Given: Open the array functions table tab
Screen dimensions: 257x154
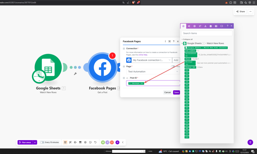Looking at the screenshot, I should click(216, 26).
